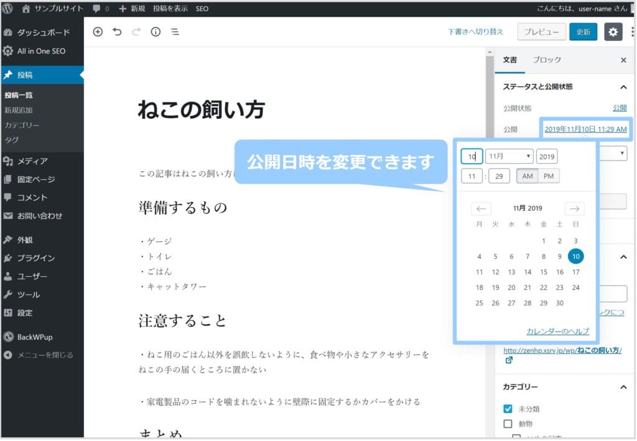Go to previous month in calendar
This screenshot has height=441, width=637.
[x=481, y=209]
